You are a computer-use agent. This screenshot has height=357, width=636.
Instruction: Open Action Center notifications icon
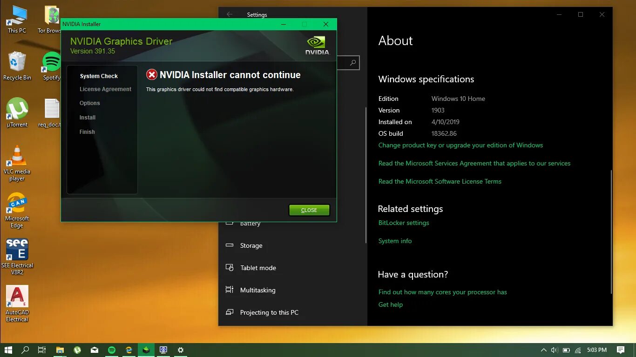pos(621,350)
